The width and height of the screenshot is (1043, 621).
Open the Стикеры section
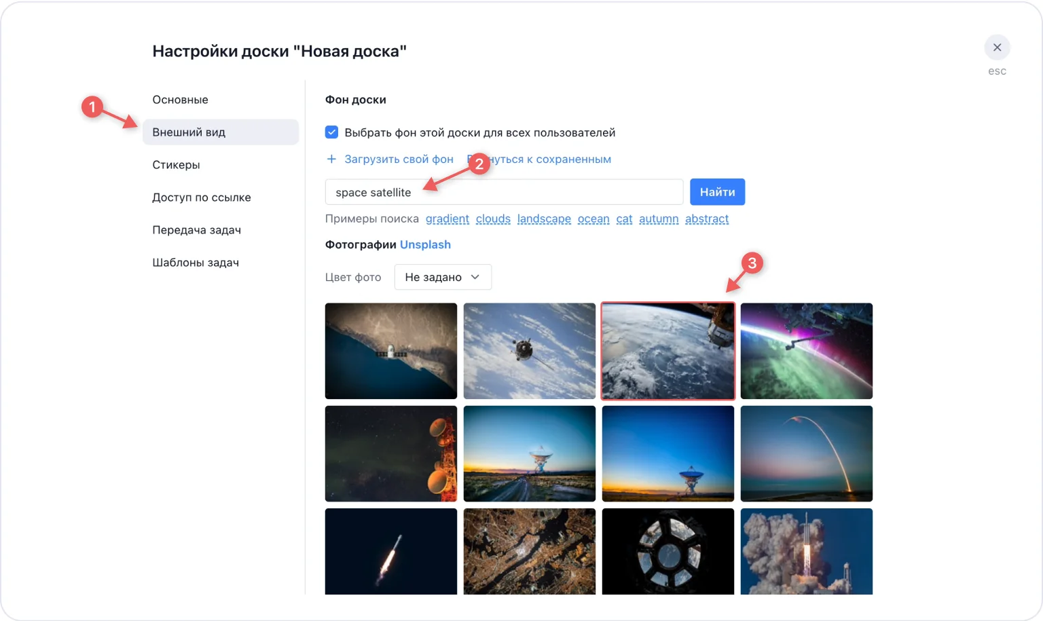coord(176,164)
